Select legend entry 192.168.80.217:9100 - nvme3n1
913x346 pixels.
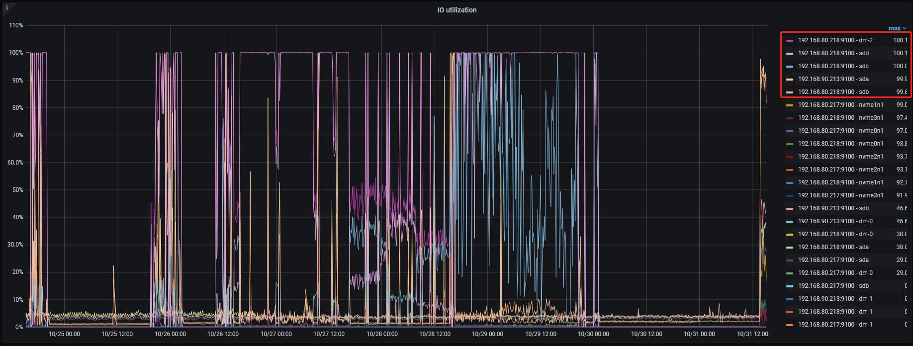pyautogui.click(x=840, y=195)
